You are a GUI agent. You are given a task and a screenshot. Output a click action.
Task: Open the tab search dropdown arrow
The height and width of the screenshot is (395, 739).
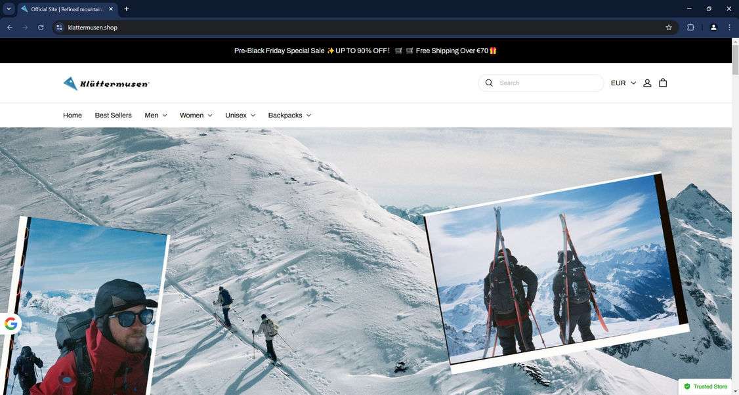tap(9, 9)
